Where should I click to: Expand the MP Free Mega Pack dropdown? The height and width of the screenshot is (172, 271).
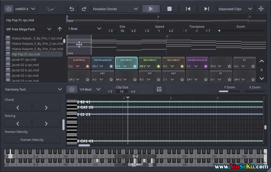coord(29,29)
